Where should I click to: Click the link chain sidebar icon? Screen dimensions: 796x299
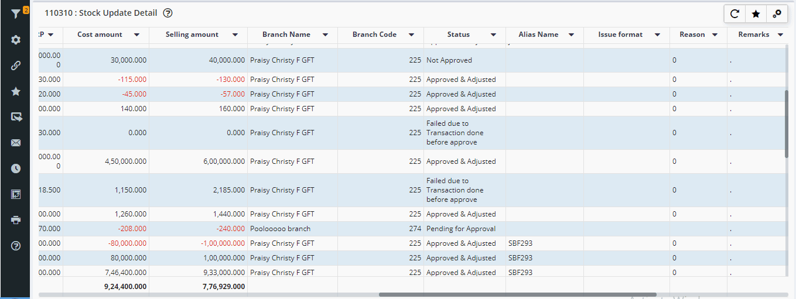(16, 66)
